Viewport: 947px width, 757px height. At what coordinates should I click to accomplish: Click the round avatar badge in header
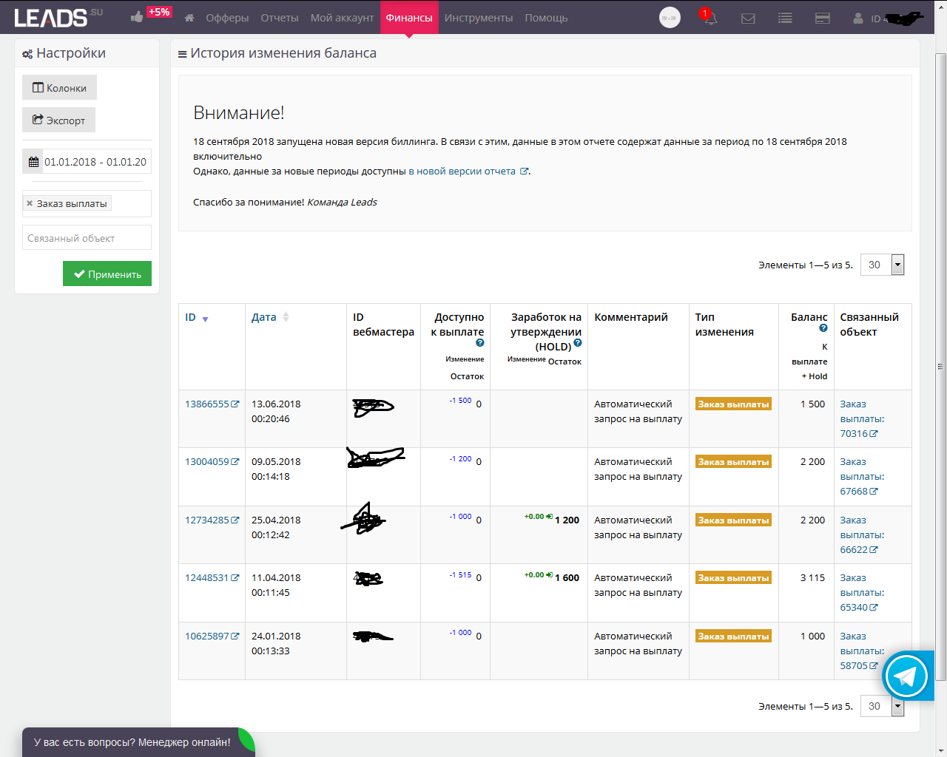670,18
